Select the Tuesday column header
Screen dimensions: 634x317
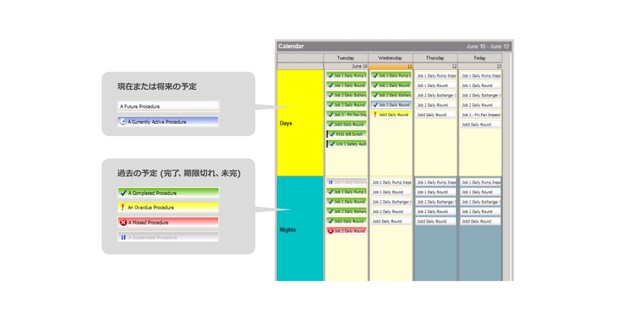click(346, 58)
